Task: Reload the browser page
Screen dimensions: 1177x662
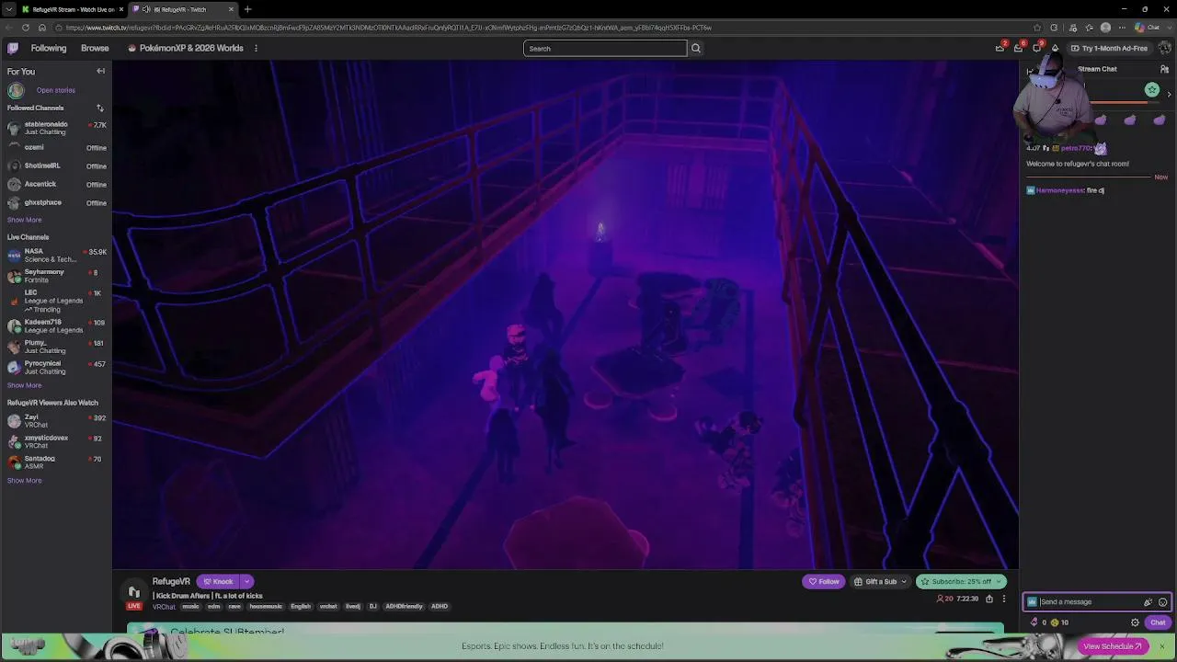Action: (26, 28)
